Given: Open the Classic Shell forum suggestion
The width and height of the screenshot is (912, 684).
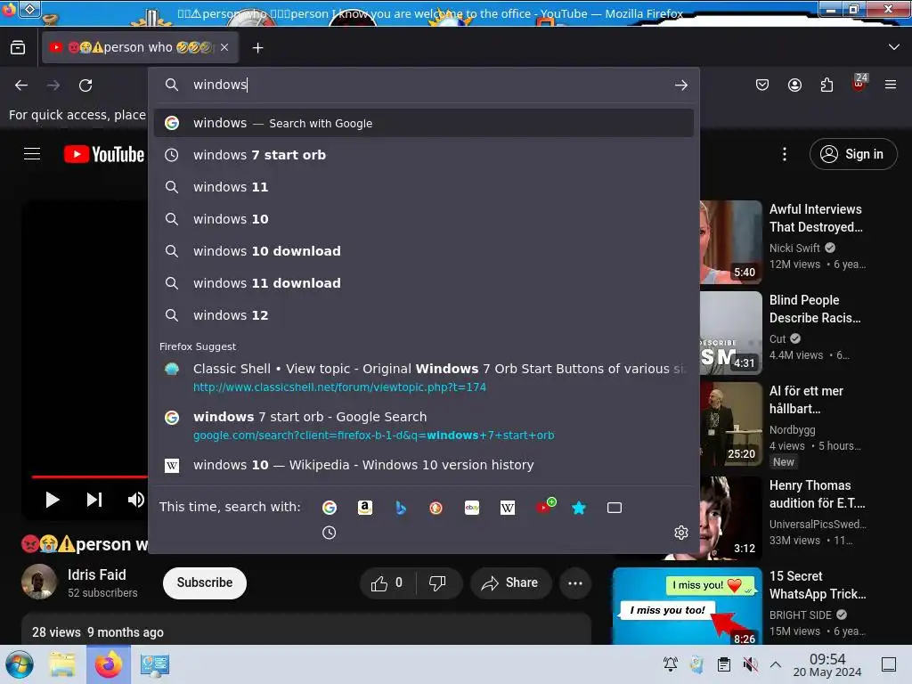Looking at the screenshot, I should pos(423,378).
